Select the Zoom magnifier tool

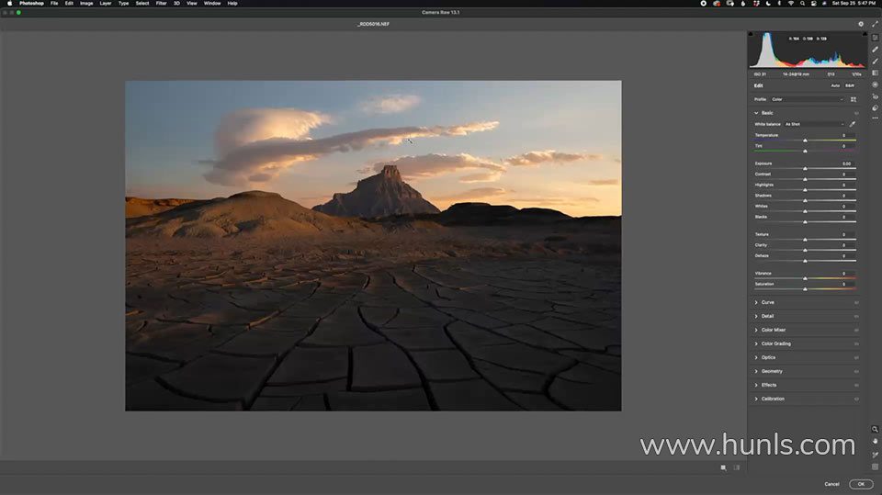875,429
